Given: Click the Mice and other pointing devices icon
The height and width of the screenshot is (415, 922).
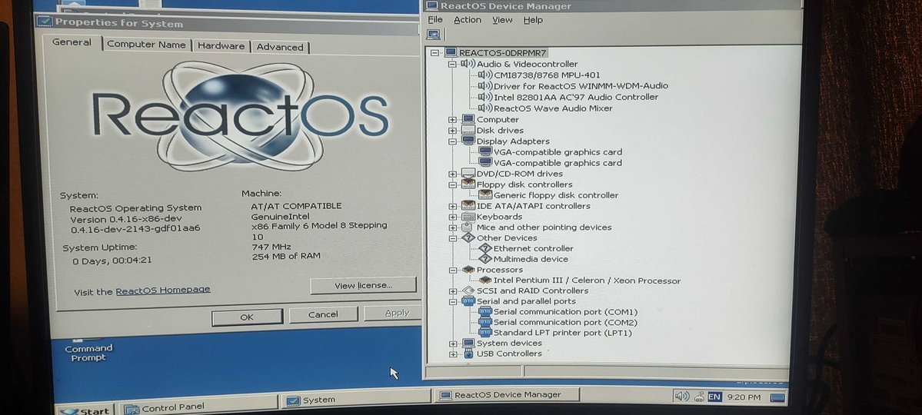Looking at the screenshot, I should (468, 227).
